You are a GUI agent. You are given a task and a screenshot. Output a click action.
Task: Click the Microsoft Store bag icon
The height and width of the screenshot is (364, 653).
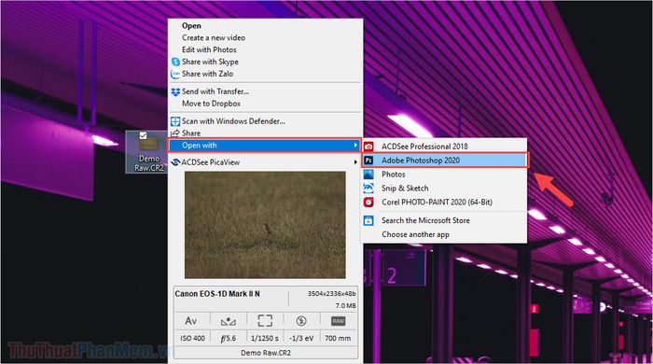click(368, 220)
